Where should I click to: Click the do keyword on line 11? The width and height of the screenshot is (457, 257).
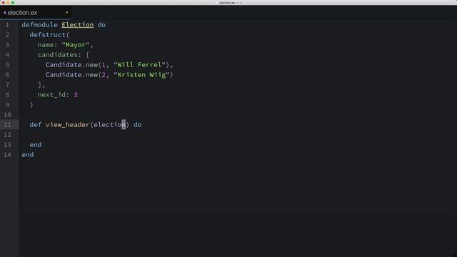[x=138, y=125]
